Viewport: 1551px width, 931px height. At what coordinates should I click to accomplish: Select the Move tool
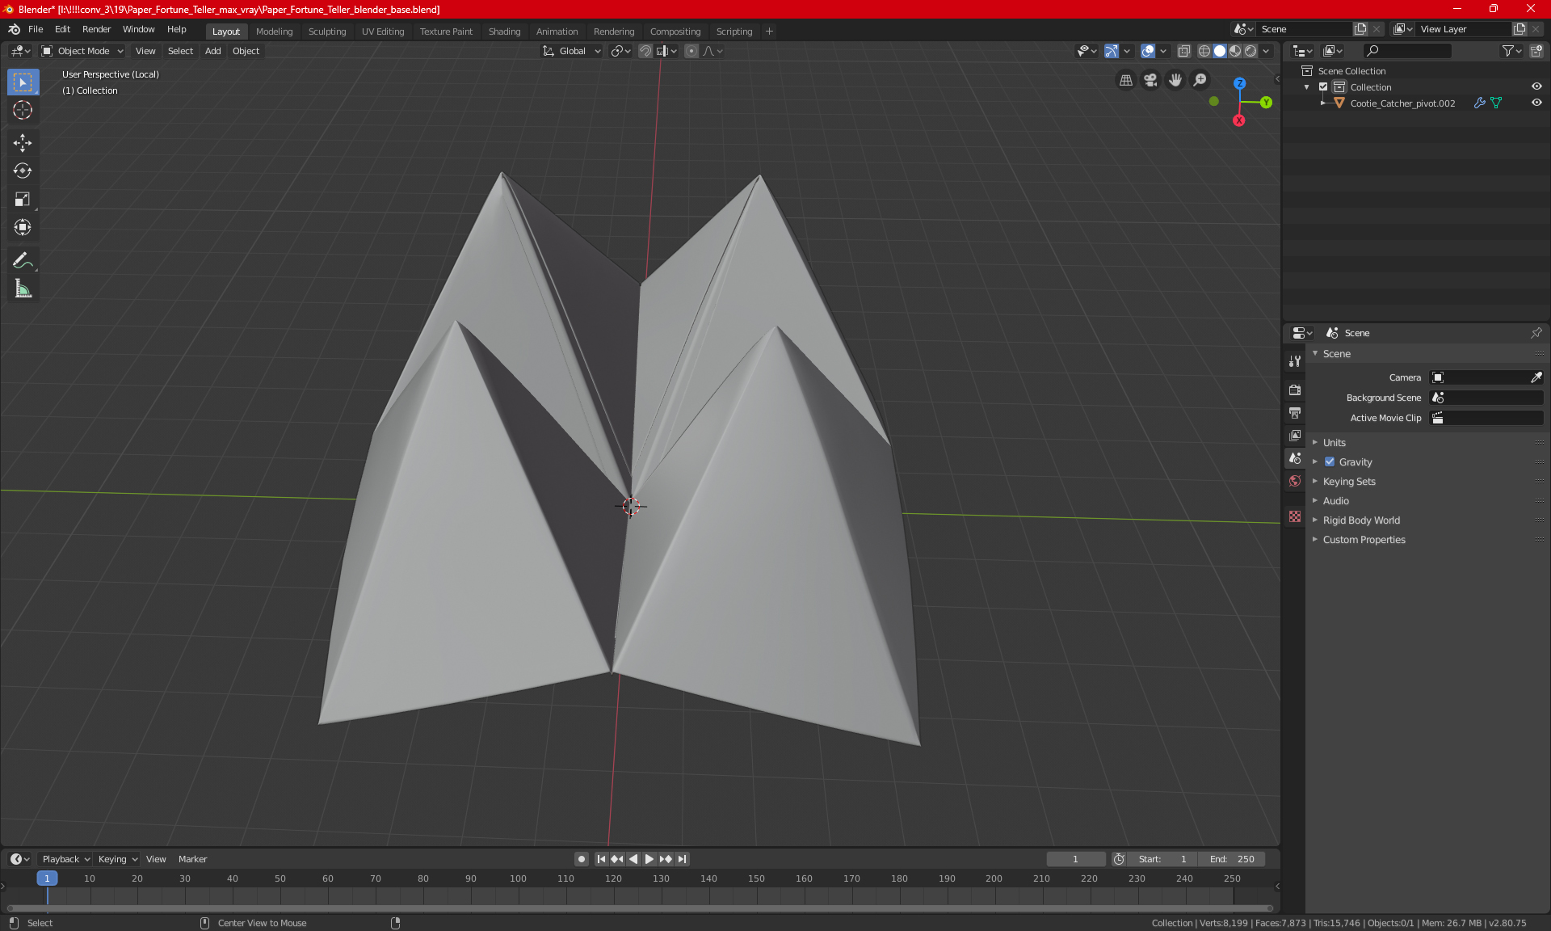click(x=23, y=143)
